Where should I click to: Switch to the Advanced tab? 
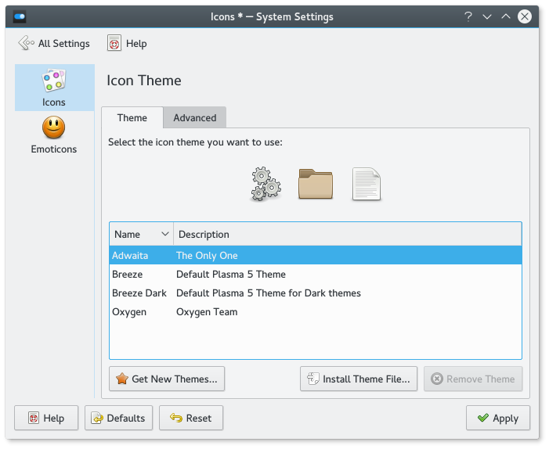pos(195,118)
